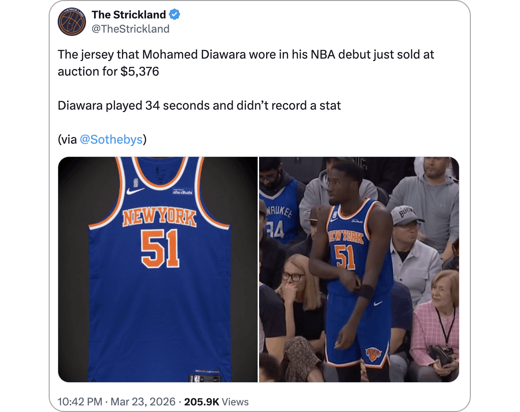The image size is (520, 412).
Task: Open the Knicks jersey auction photo
Action: 158,269
